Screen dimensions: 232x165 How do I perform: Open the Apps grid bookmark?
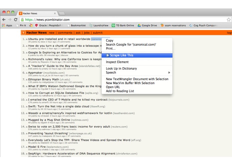pyautogui.click(x=7, y=25)
